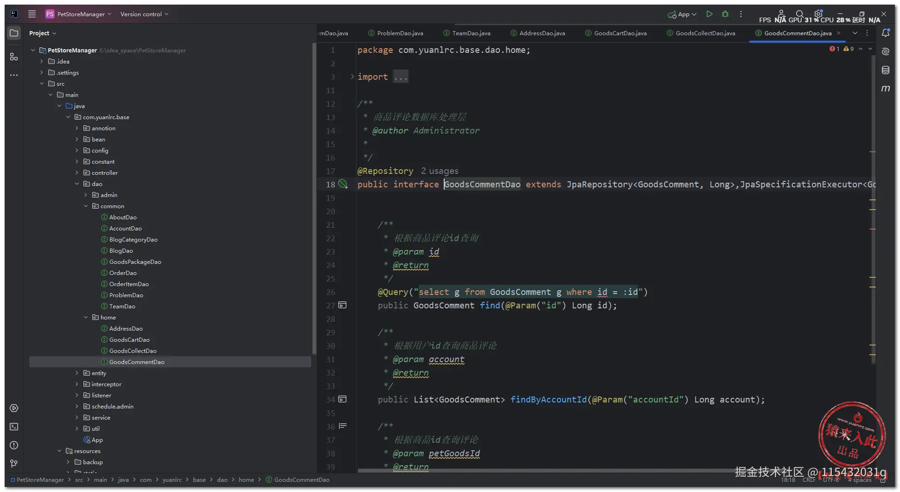Click the editor horizontal scrollbar
The width and height of the screenshot is (900, 492).
[547, 471]
